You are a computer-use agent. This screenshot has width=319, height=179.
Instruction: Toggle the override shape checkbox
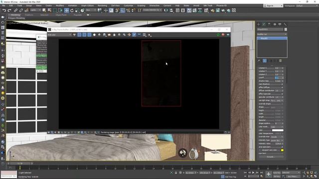tap(282, 104)
